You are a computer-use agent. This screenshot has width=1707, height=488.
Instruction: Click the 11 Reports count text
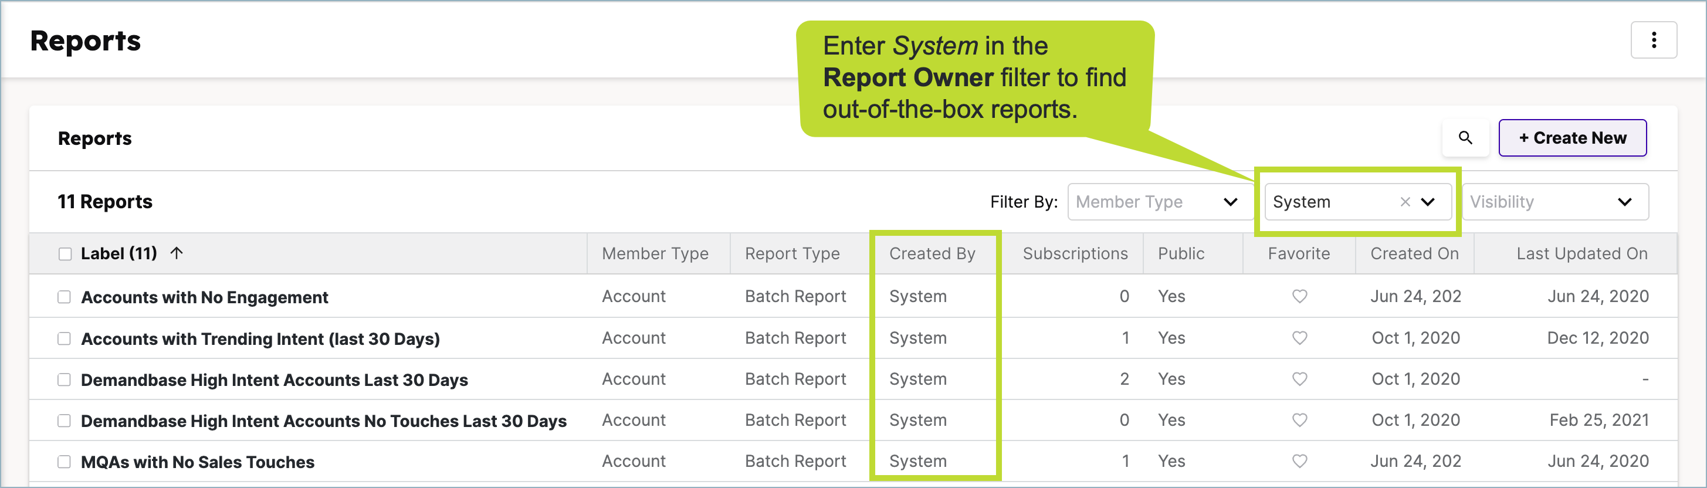(104, 202)
